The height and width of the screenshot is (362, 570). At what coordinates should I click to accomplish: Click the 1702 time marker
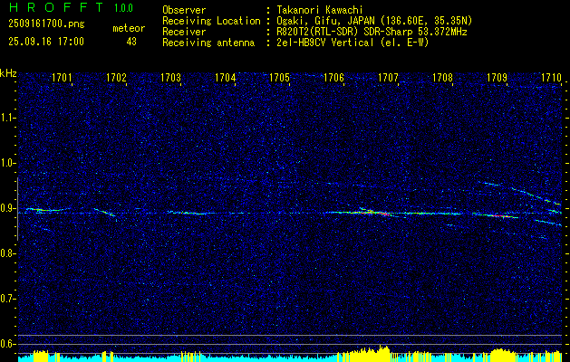pos(116,78)
